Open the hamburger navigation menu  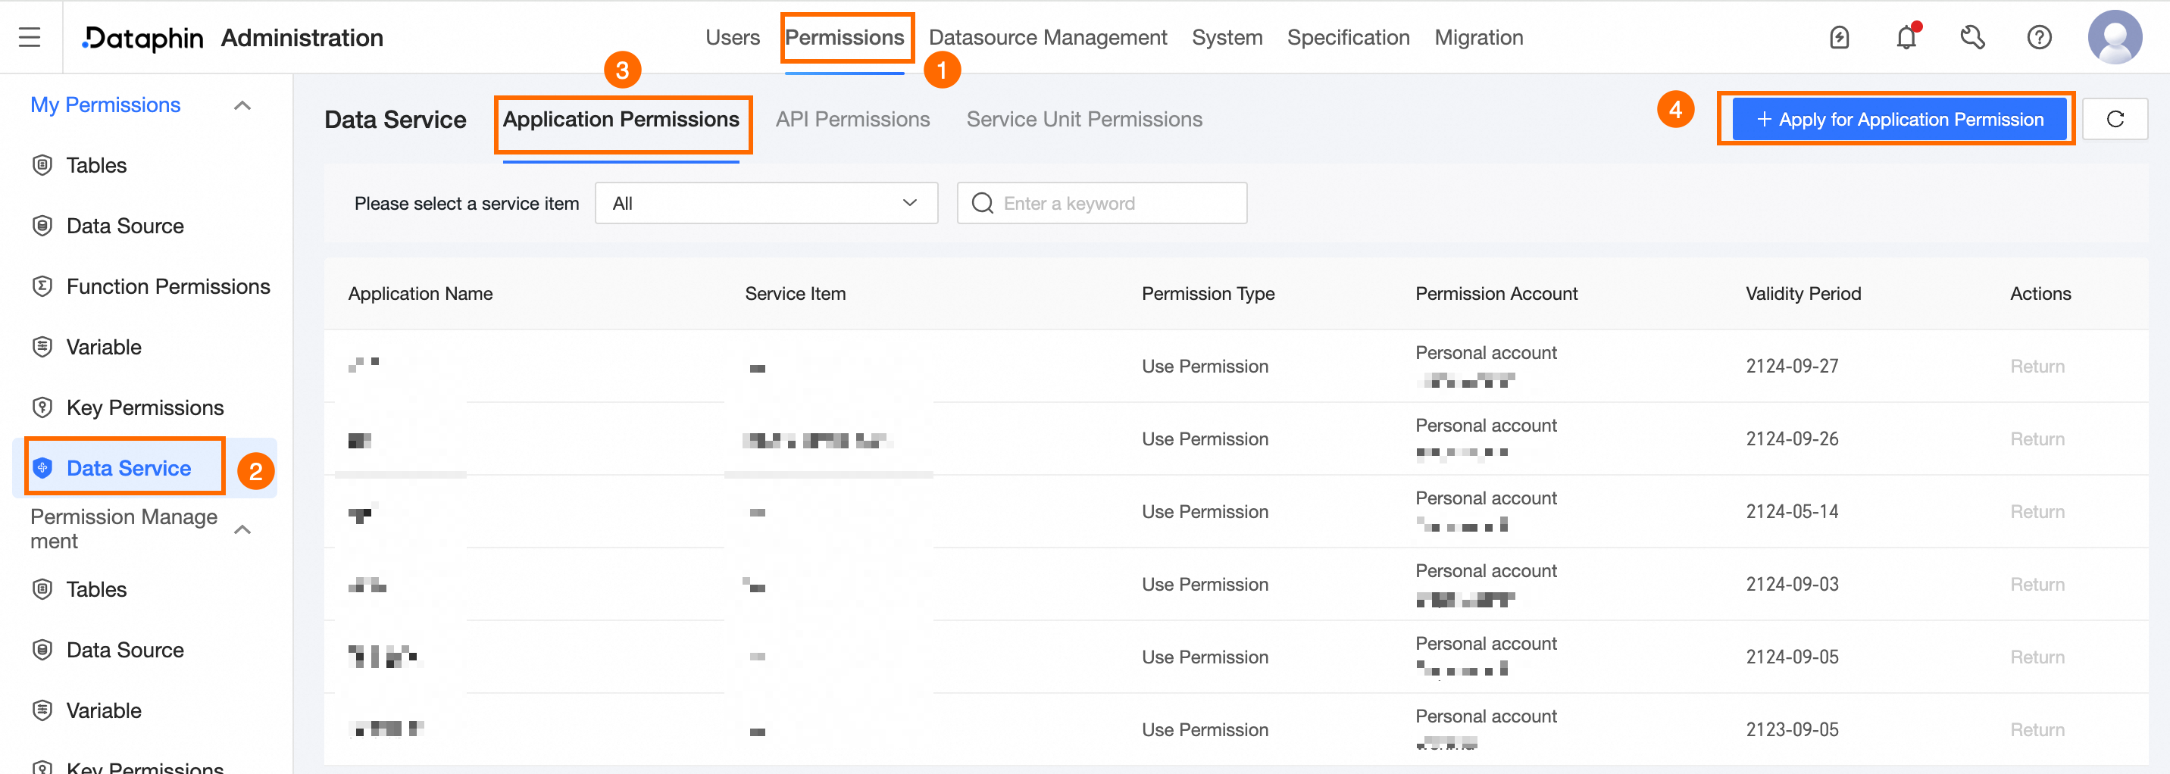pyautogui.click(x=30, y=37)
